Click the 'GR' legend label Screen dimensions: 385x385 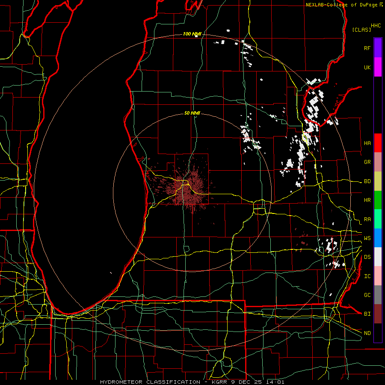point(367,162)
